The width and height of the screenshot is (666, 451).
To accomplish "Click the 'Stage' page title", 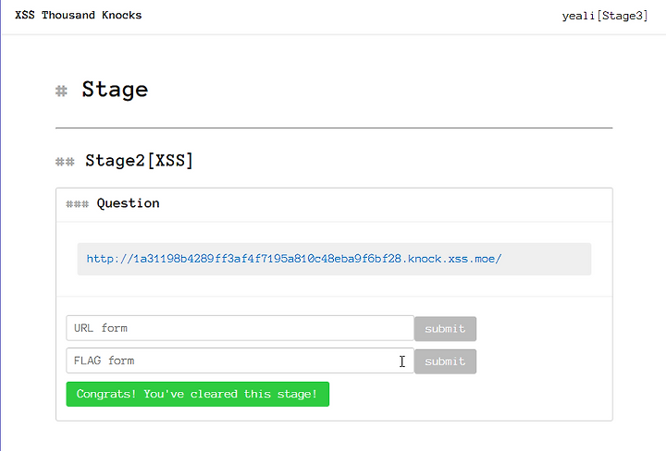I will (115, 90).
